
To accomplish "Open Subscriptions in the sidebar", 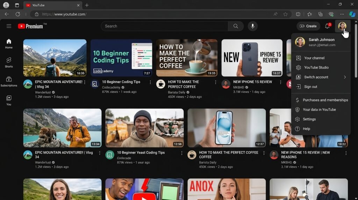I will (9, 81).
